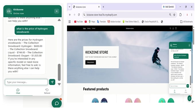Reload the current page
Viewport: 195px width, 110px height.
[x=79, y=15]
